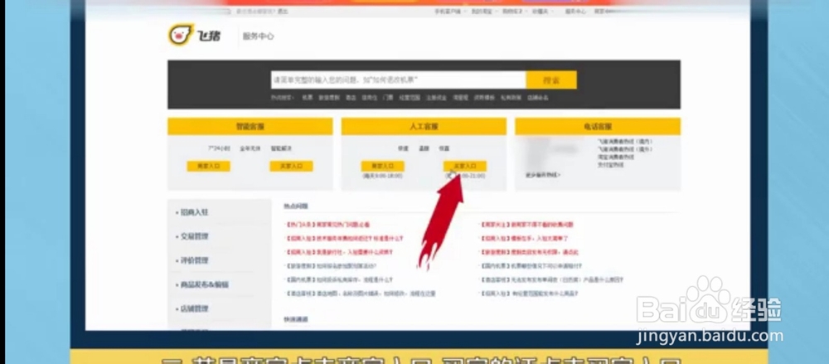The height and width of the screenshot is (364, 829).
Task: Select 商品发布&编辑 in the left sidebar
Action: pos(204,284)
